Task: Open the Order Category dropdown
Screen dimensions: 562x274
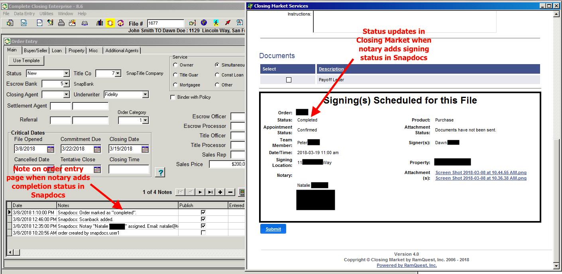Action: coord(145,120)
